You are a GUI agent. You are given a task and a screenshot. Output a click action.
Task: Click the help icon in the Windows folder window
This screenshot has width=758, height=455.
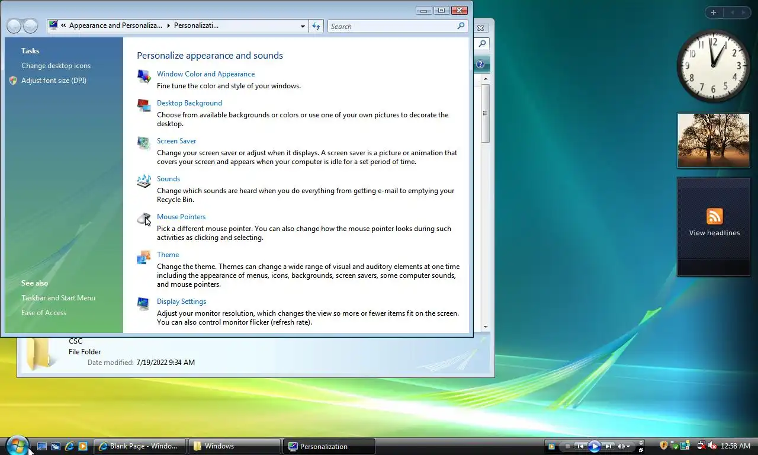pos(480,64)
